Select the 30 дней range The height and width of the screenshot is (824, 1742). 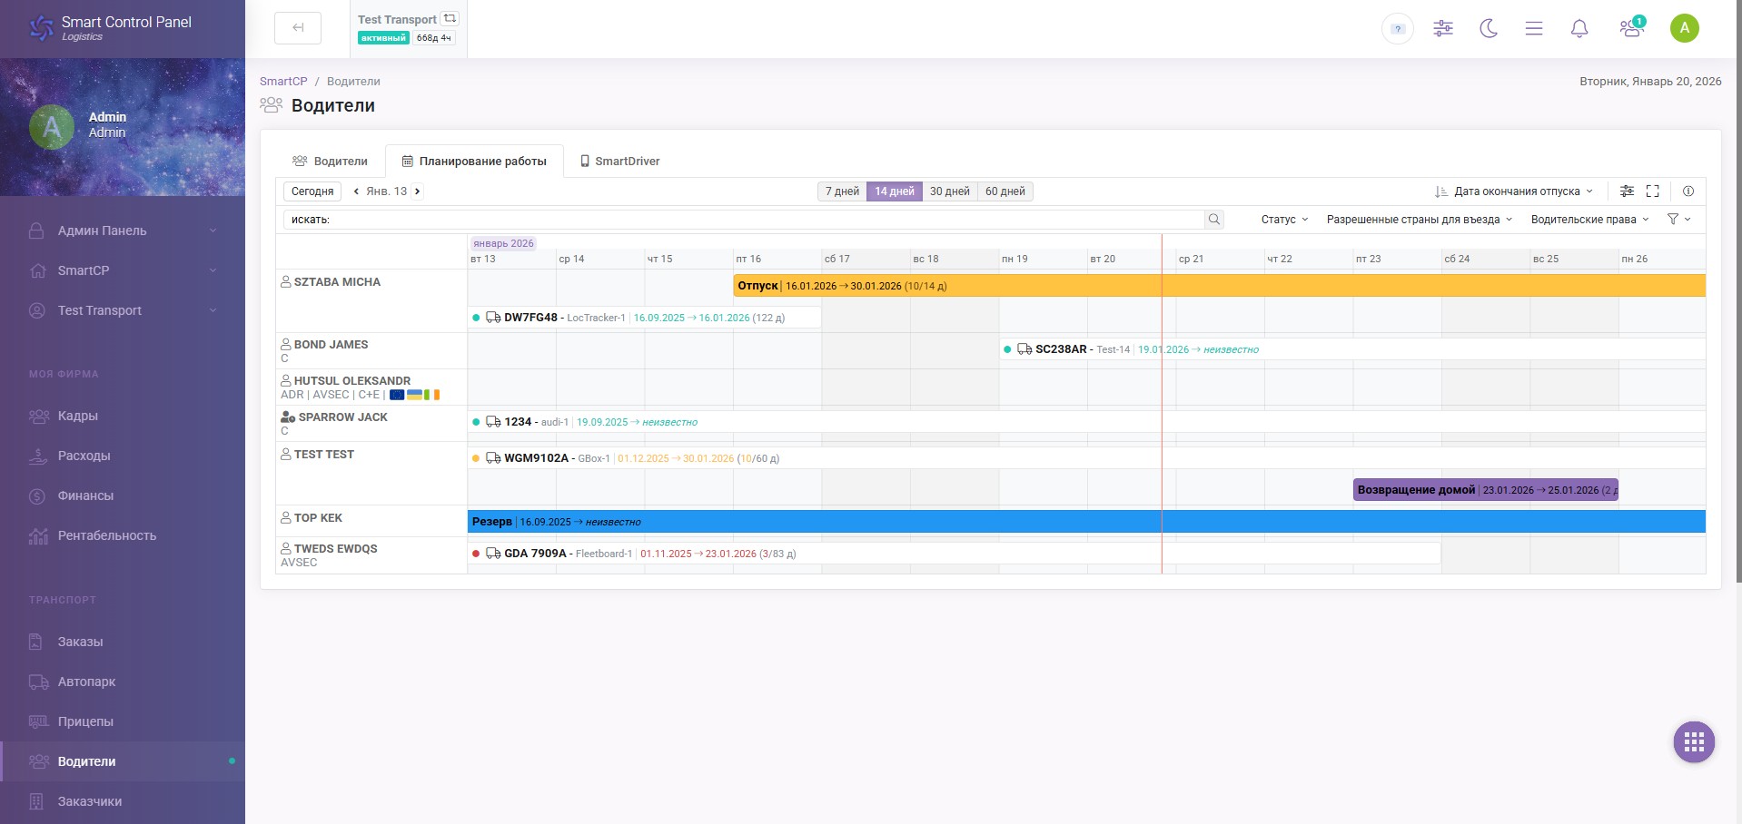pyautogui.click(x=950, y=191)
